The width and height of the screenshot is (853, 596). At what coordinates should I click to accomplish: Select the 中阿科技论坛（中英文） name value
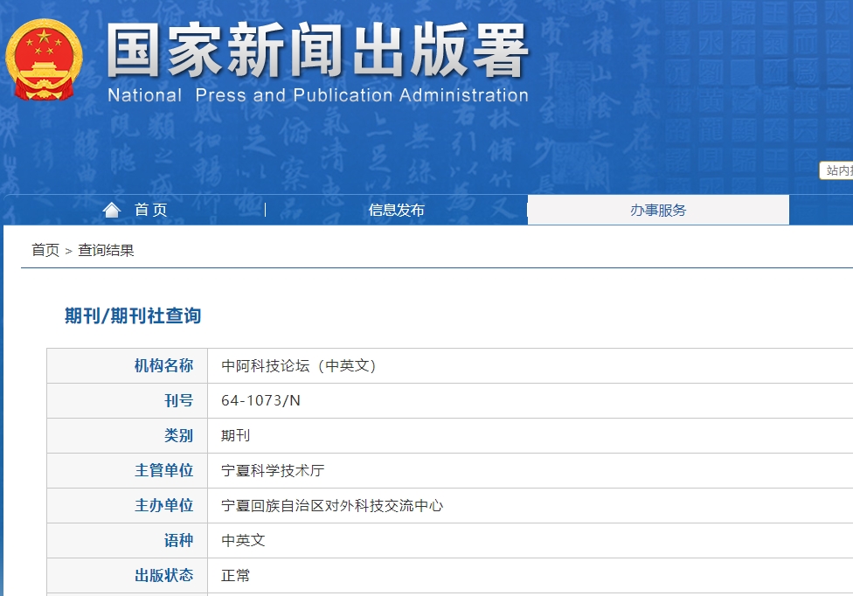[x=299, y=365]
